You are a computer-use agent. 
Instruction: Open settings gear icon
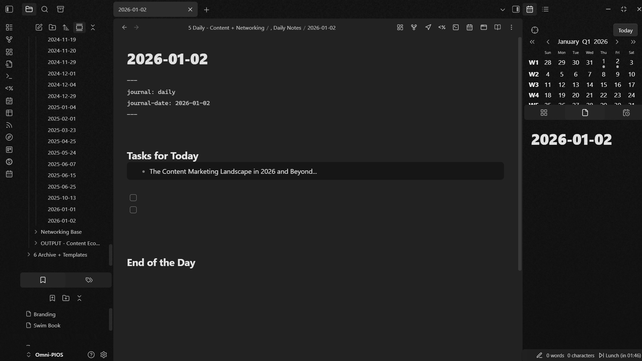click(104, 355)
